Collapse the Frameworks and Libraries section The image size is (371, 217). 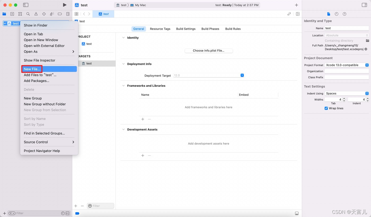123,86
